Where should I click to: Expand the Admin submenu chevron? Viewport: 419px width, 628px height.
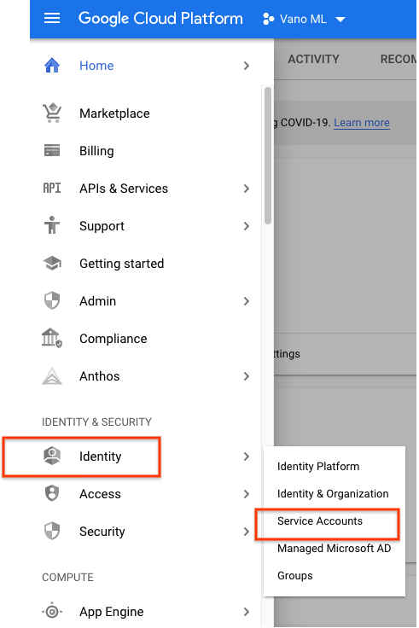(x=247, y=301)
